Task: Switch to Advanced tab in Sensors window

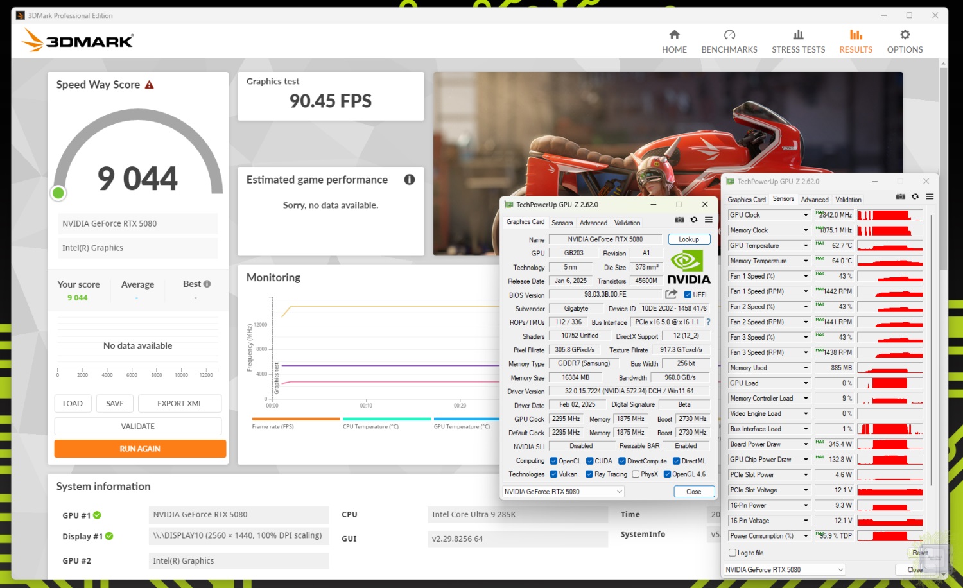Action: pos(814,200)
